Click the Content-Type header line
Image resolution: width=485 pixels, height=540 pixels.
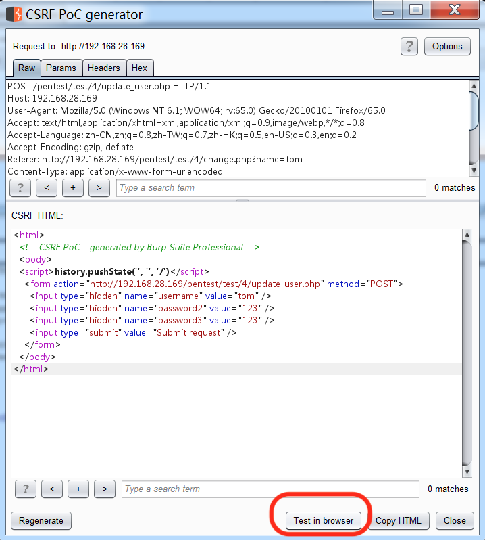tap(115, 171)
